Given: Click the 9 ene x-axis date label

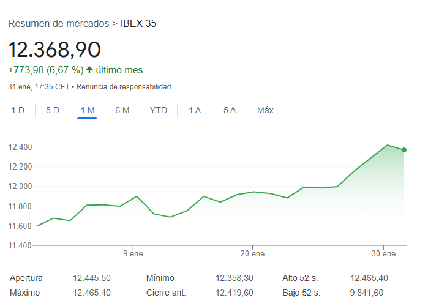Looking at the screenshot, I should pyautogui.click(x=133, y=253).
